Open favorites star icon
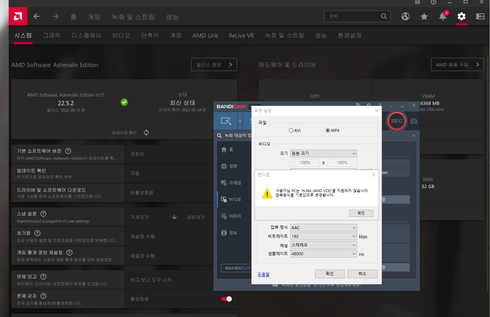 pos(424,16)
